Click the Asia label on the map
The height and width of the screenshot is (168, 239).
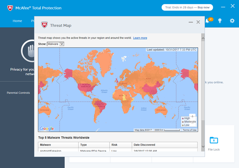pos(148,78)
